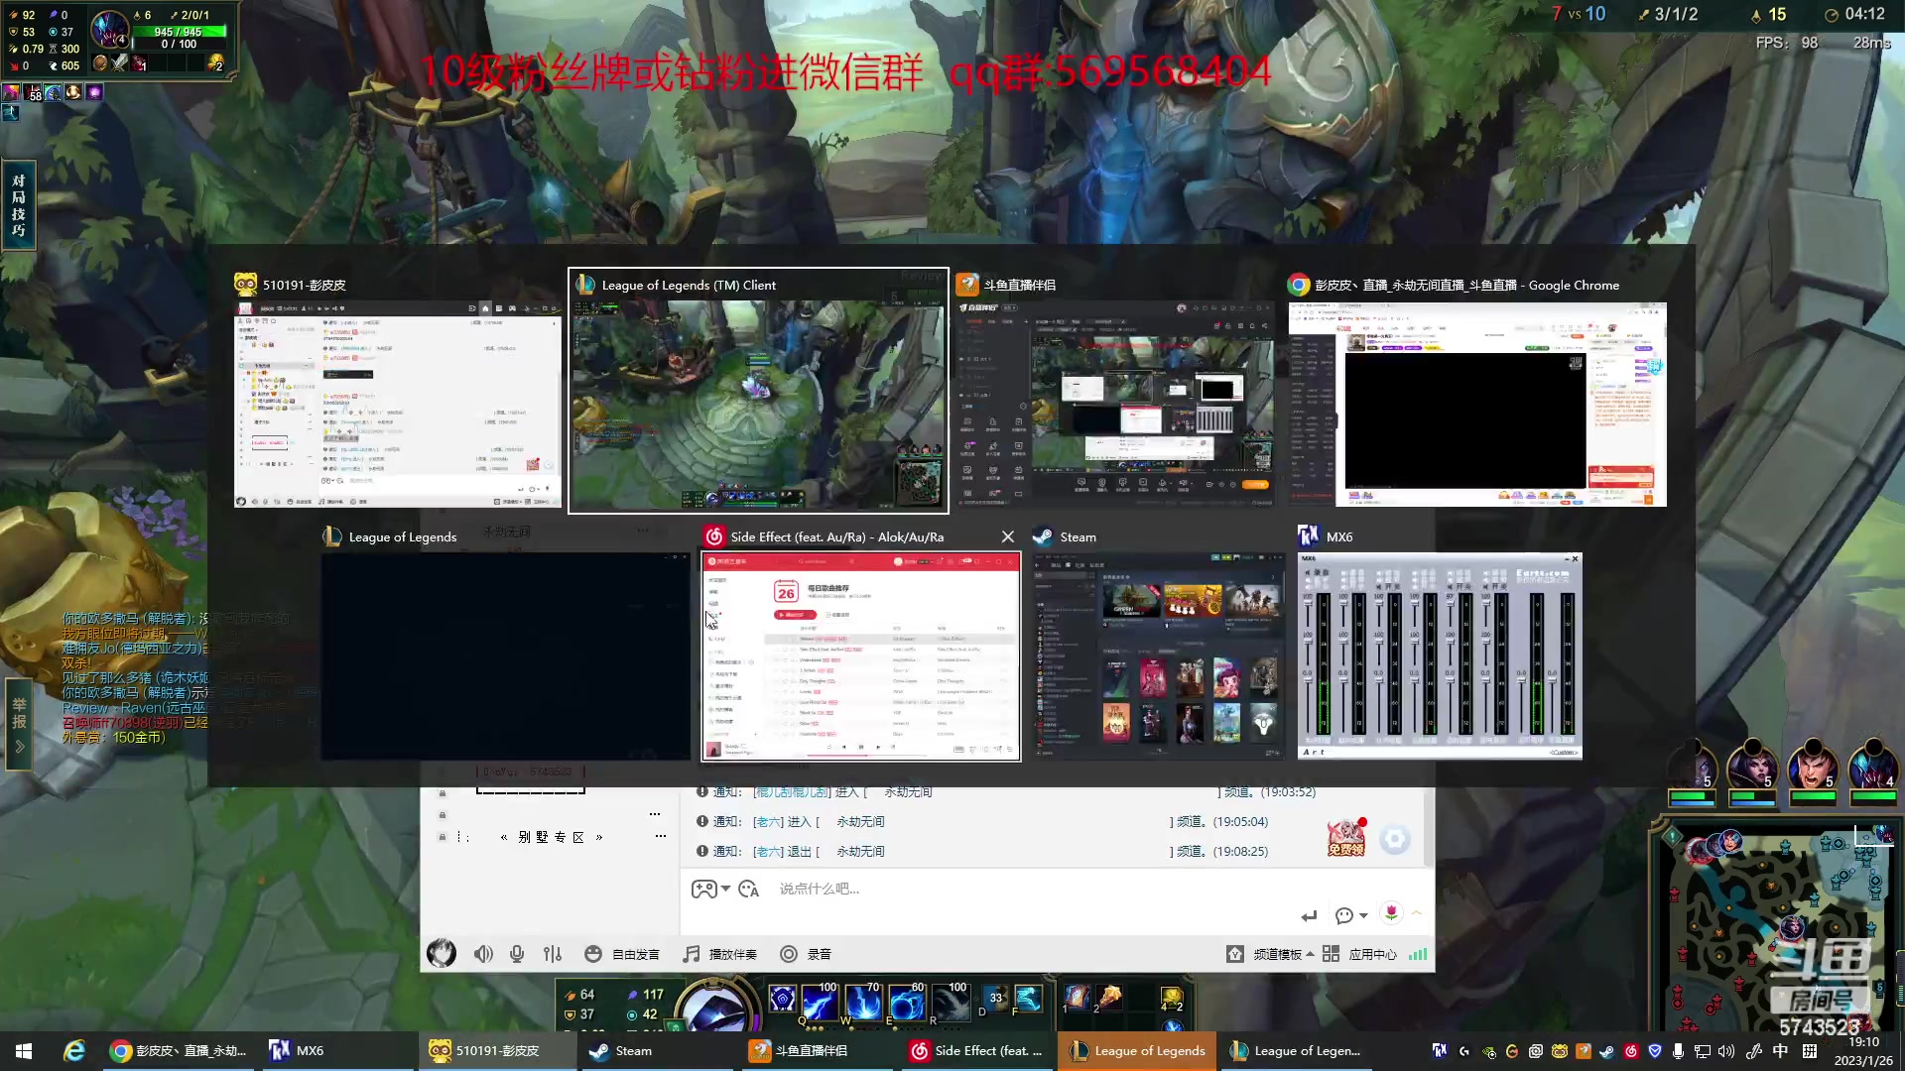This screenshot has width=1905, height=1071.
Task: Toggle the 中 input language indicator
Action: coord(1781,1051)
